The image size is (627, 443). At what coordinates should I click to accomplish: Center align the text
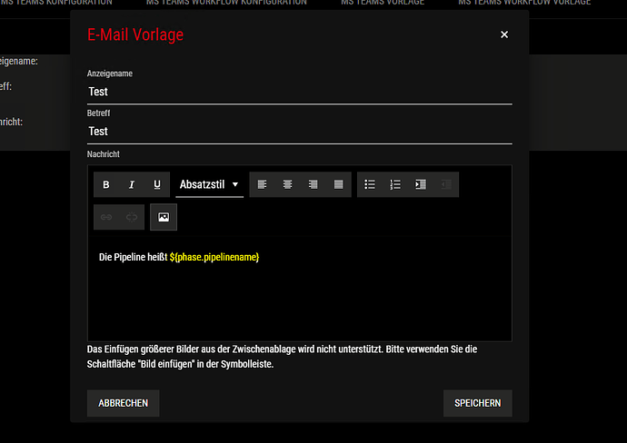pyautogui.click(x=287, y=184)
